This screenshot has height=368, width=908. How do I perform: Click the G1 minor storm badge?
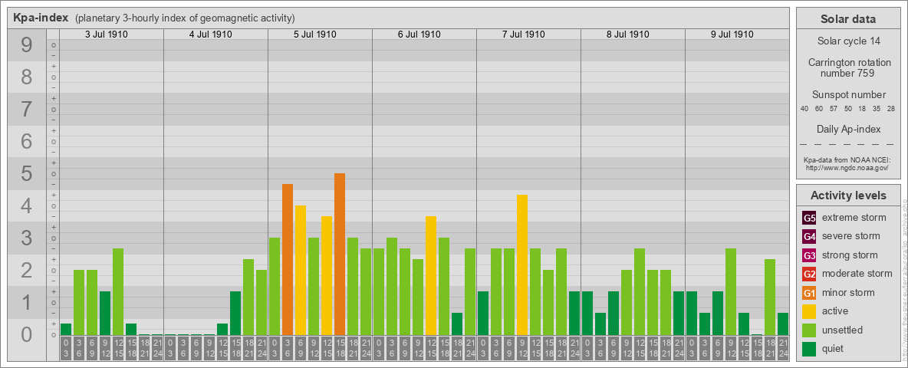point(809,293)
